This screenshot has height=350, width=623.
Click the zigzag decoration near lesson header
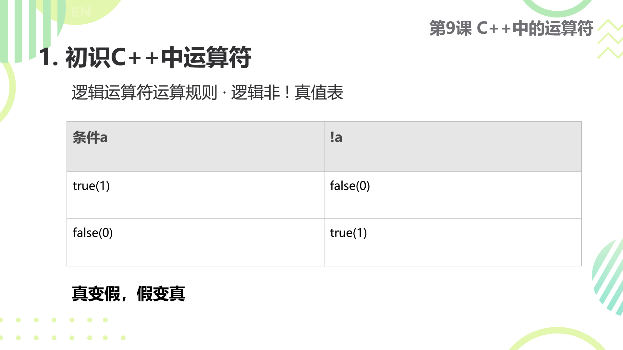610,39
